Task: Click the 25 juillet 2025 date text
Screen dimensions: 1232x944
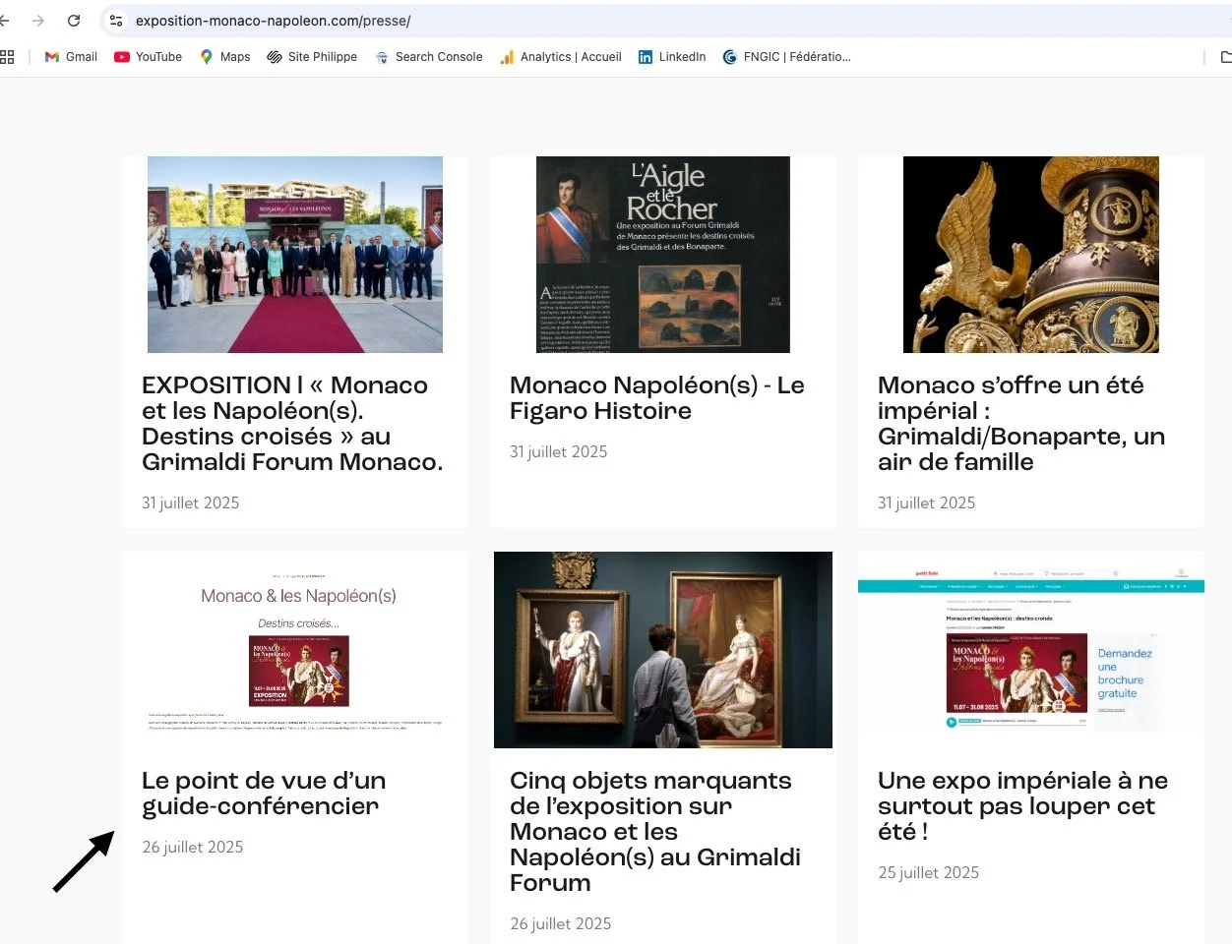Action: (x=929, y=872)
